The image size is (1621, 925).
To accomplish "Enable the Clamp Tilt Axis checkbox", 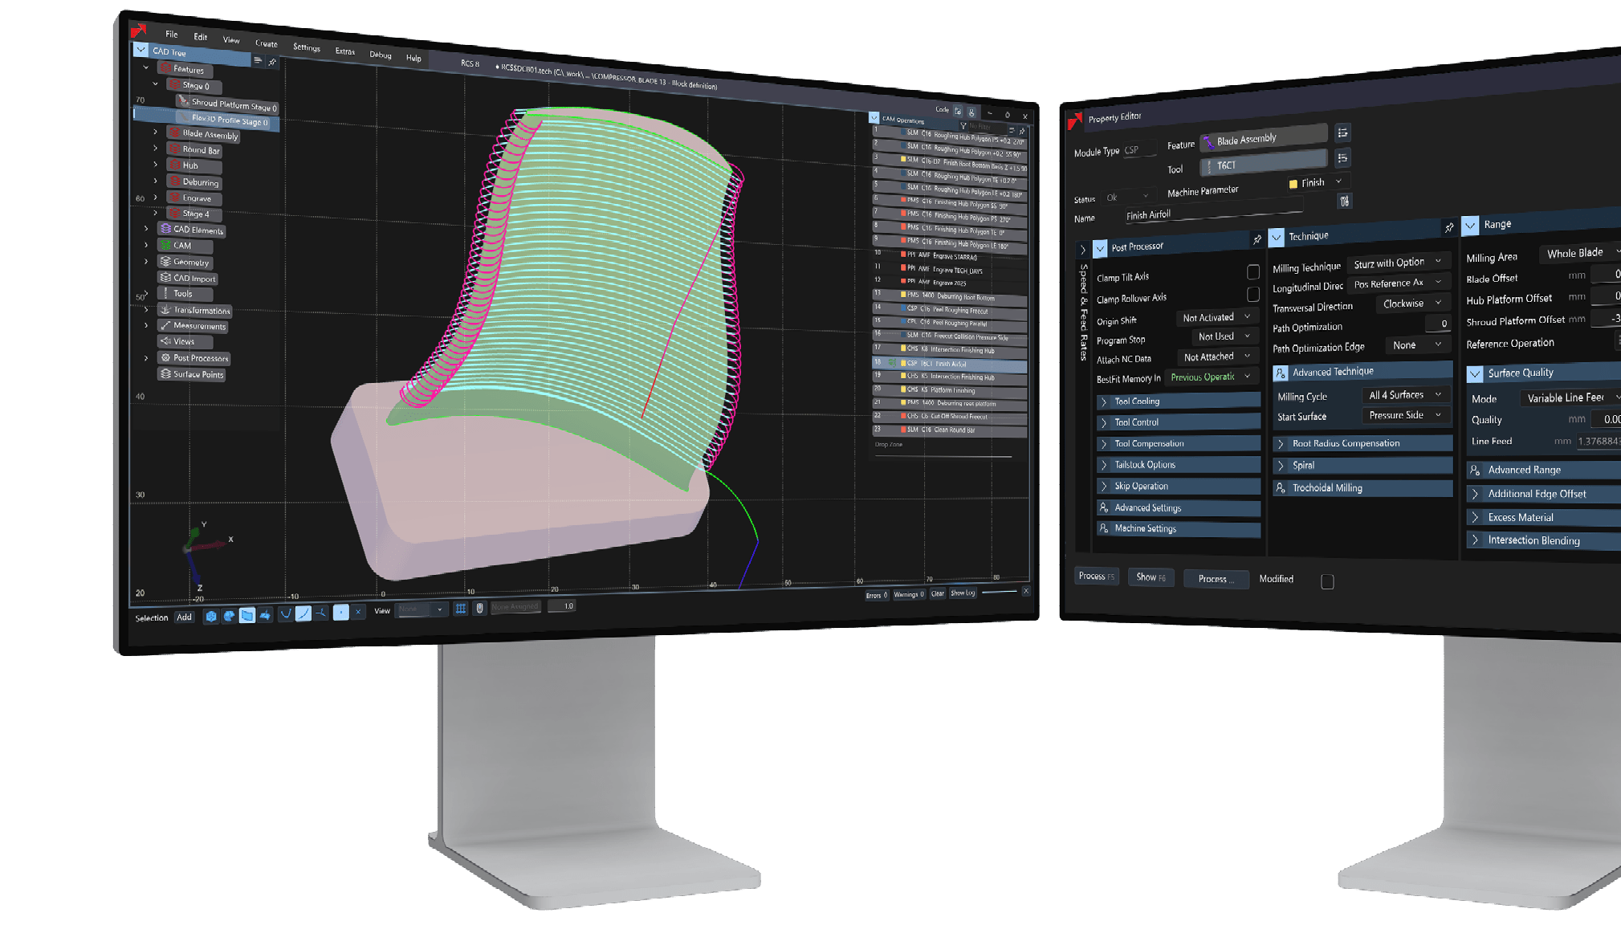I will pos(1252,272).
